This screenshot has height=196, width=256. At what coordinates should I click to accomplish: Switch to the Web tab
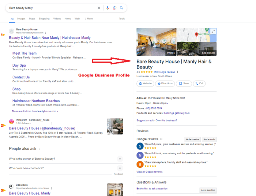tap(77, 19)
